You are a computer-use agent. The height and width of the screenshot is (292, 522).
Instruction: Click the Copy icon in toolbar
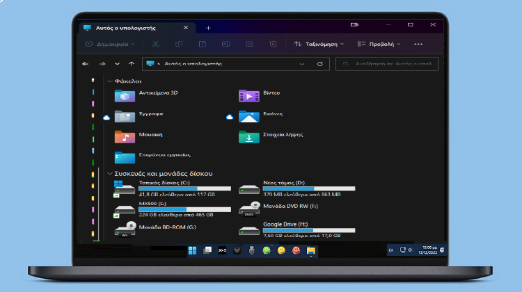pos(179,44)
